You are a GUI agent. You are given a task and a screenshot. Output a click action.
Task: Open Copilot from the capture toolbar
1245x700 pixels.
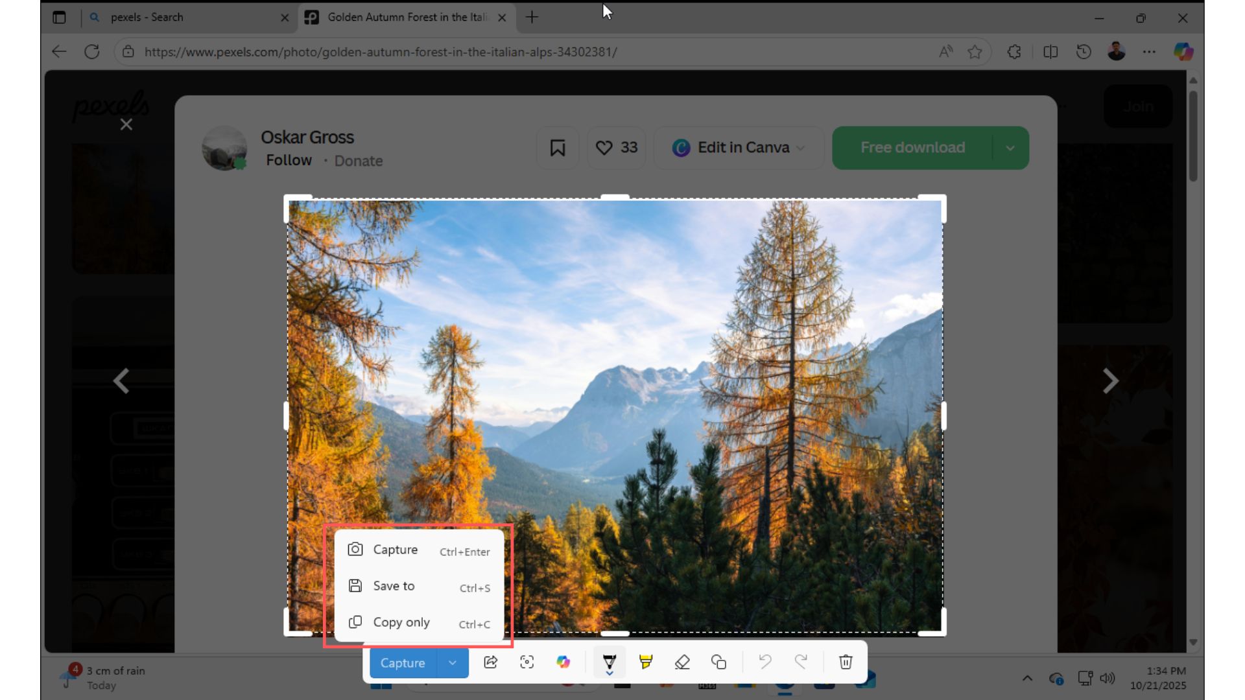coord(563,662)
